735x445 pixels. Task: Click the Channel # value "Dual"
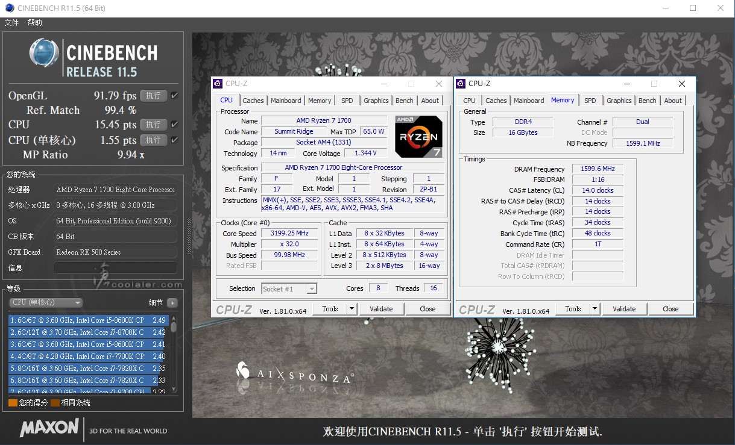click(643, 122)
